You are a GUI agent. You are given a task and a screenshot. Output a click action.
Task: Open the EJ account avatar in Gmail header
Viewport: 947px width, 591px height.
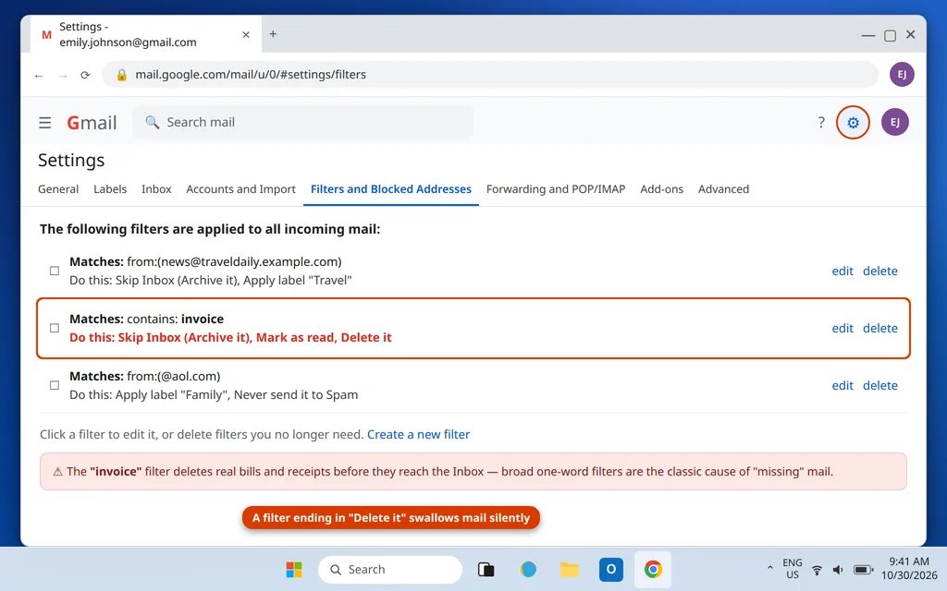[x=894, y=123]
